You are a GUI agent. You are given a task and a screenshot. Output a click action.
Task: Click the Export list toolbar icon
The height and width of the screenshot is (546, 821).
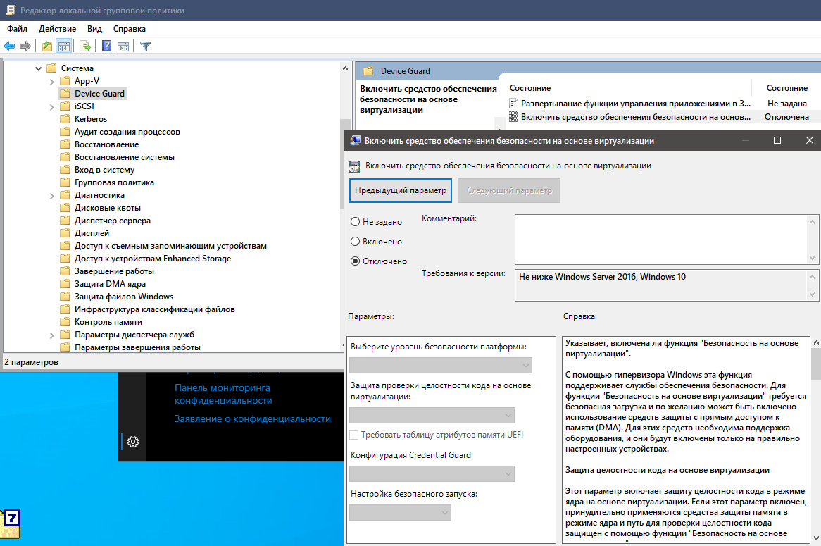click(84, 46)
